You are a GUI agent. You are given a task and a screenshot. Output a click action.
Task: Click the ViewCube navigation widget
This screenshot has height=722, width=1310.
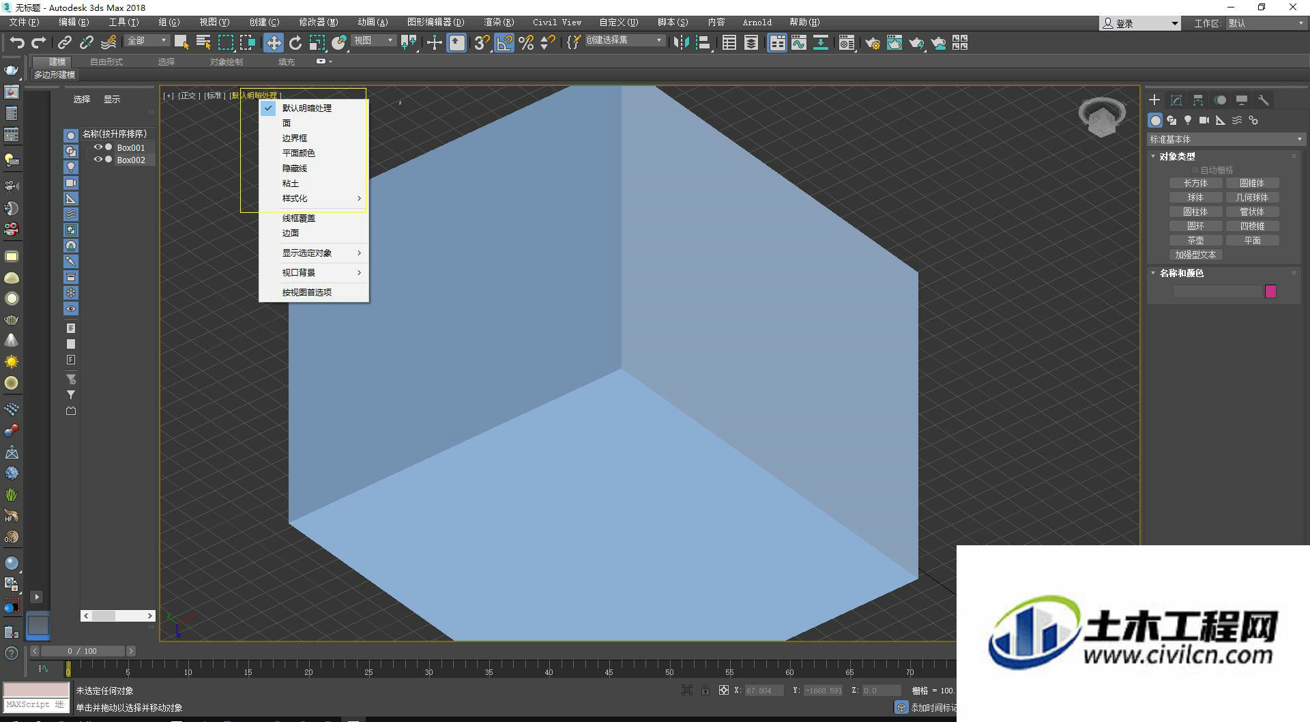coord(1102,117)
